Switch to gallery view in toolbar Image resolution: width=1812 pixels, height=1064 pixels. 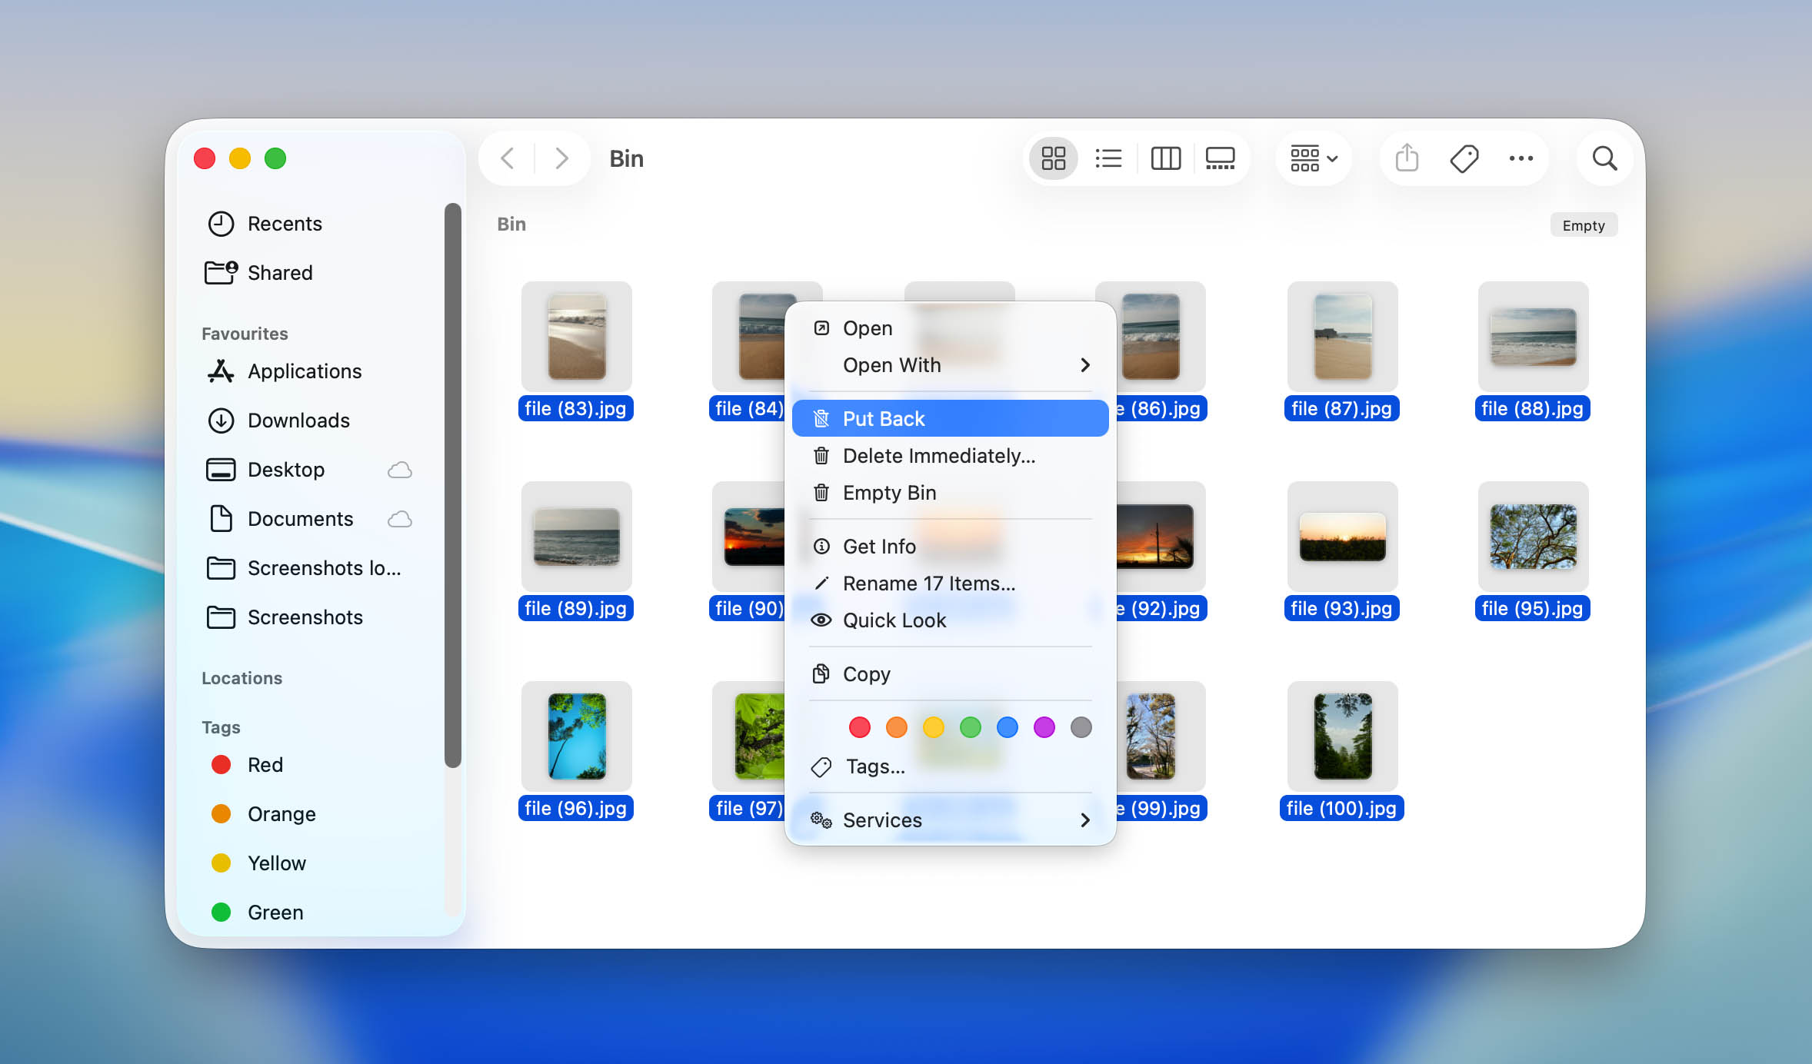point(1220,159)
